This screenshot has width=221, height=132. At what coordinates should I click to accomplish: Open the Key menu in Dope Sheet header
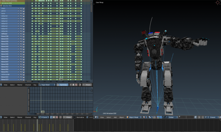35,85
